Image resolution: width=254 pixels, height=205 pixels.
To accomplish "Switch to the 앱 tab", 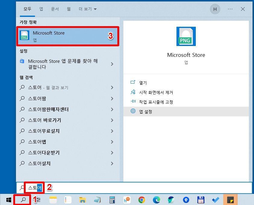I will (x=41, y=9).
